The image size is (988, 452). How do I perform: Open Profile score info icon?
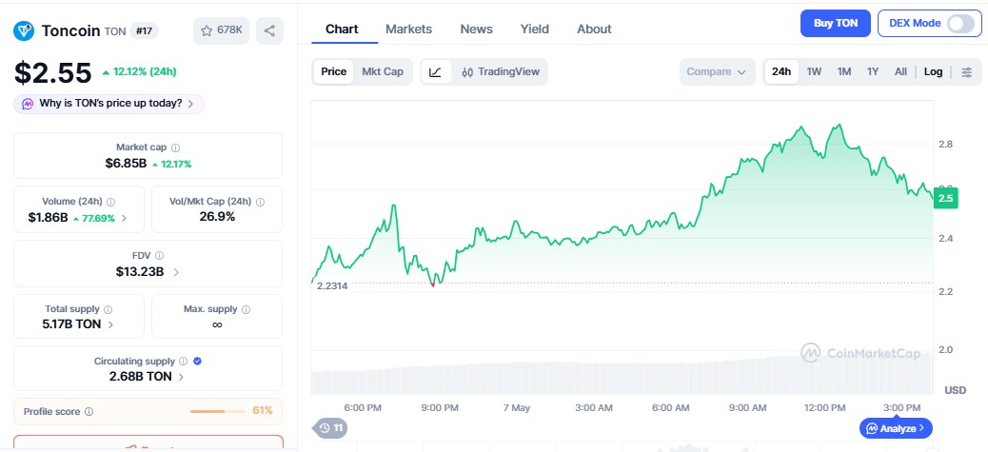[x=89, y=412]
